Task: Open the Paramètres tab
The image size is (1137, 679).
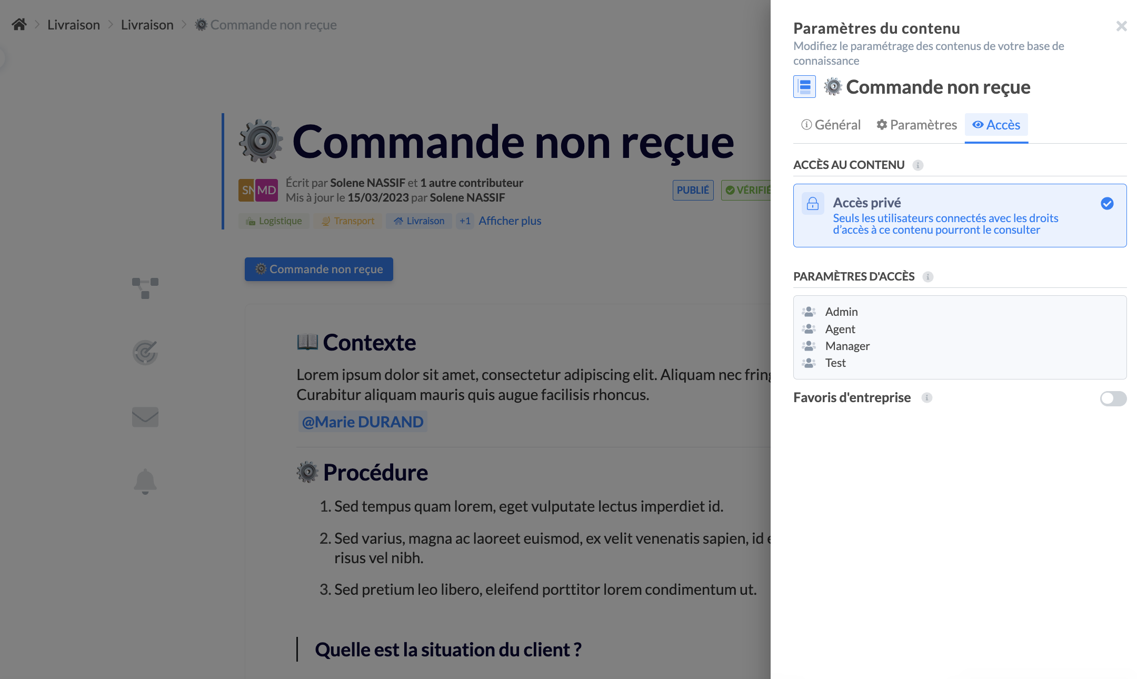Action: click(916, 125)
